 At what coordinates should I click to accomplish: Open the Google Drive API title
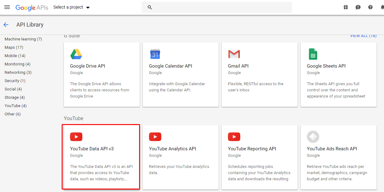tap(88, 66)
